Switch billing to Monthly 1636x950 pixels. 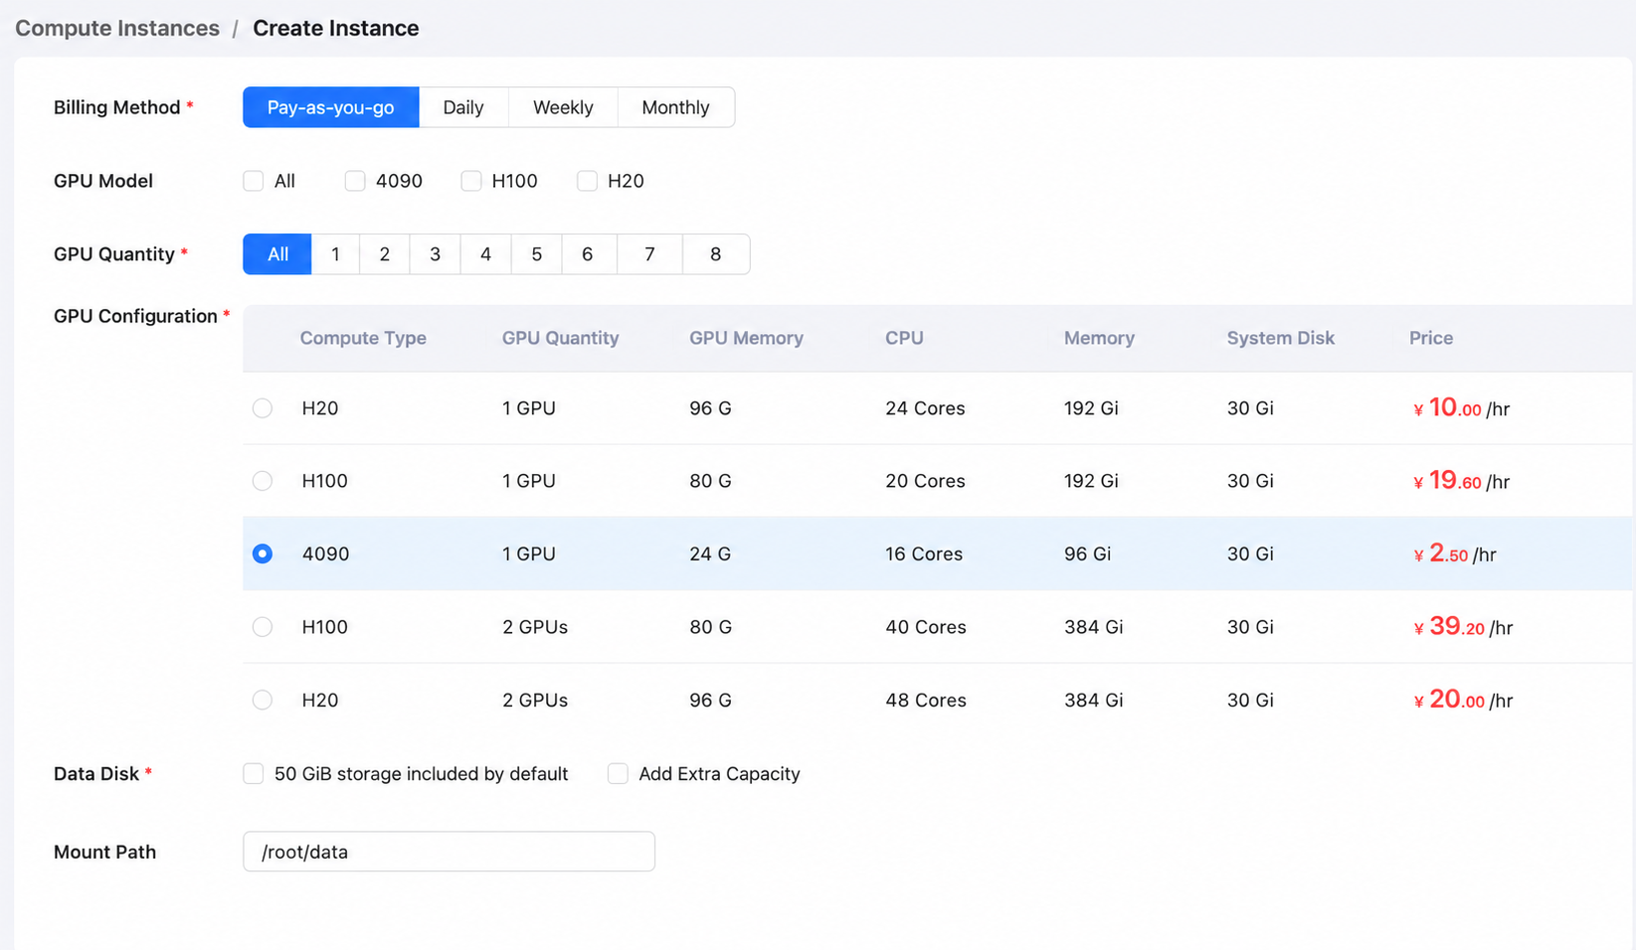(676, 107)
